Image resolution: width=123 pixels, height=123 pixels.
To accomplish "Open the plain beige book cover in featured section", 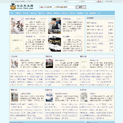I will pos(17,43).
